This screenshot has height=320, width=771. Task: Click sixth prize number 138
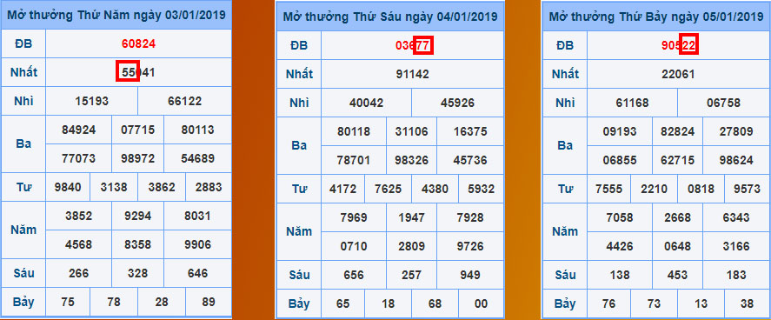[620, 275]
